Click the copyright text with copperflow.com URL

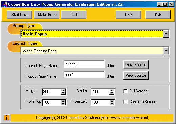pos(92,118)
